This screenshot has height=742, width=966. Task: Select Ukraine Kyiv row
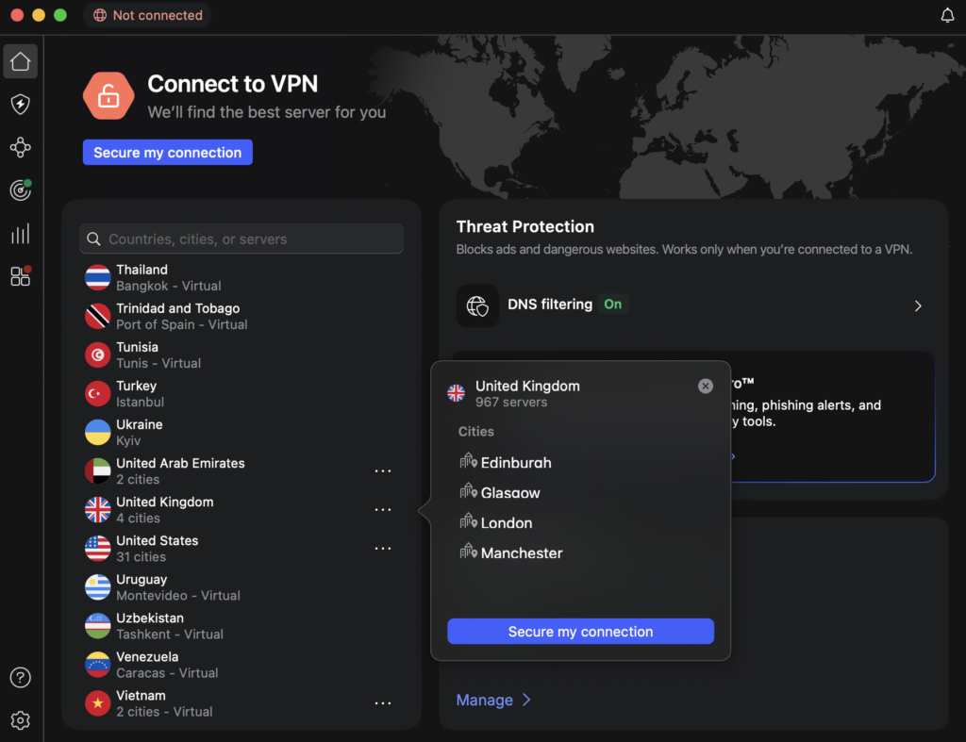(241, 432)
